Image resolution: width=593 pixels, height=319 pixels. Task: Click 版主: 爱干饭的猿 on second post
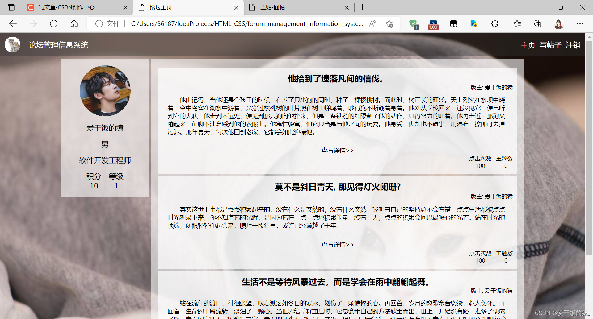492,197
